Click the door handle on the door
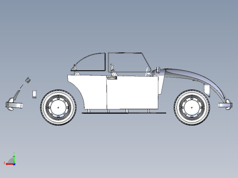The width and height of the screenshot is (238, 178). [x=112, y=78]
